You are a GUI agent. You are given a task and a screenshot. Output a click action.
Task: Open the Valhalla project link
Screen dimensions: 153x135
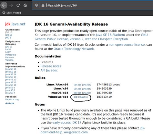pos(9,60)
